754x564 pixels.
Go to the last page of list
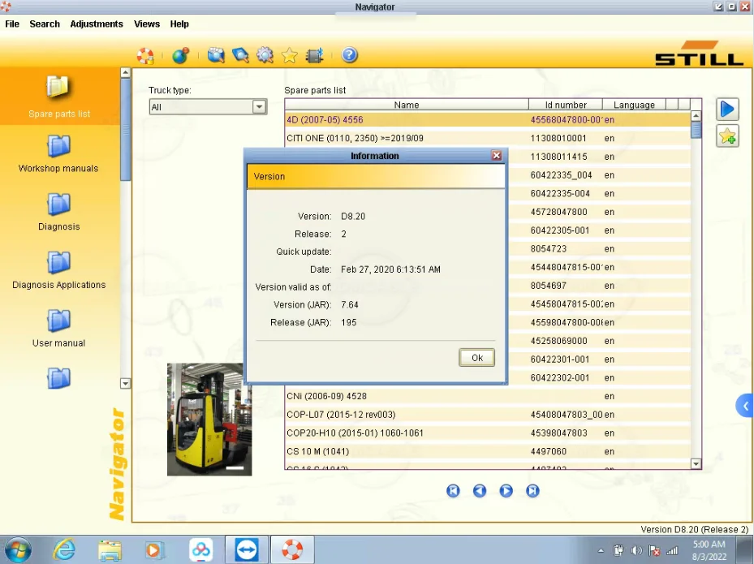pyautogui.click(x=532, y=490)
